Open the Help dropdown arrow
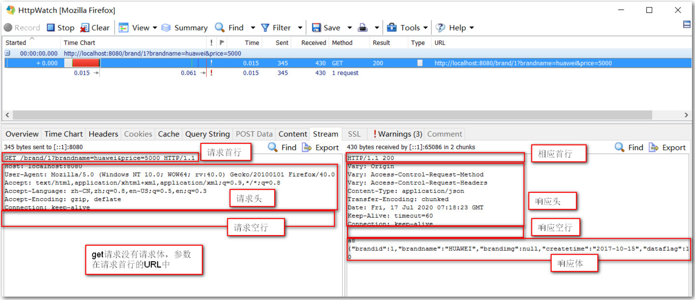The width and height of the screenshot is (695, 300). point(472,28)
